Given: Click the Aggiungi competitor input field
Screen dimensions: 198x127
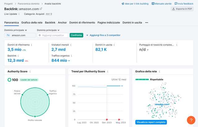Looking at the screenshot, I should pos(52,35).
